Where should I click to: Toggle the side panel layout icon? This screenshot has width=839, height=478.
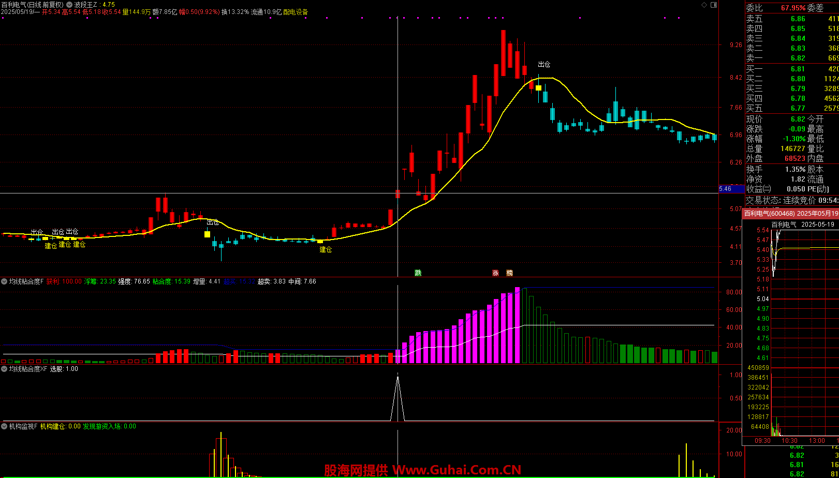(713, 5)
